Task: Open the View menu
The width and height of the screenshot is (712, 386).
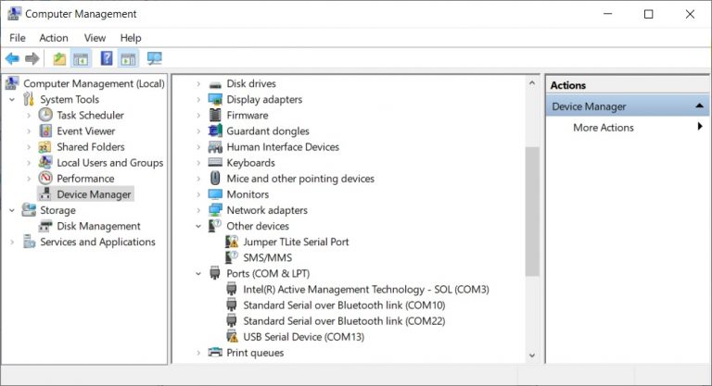Action: [x=95, y=38]
